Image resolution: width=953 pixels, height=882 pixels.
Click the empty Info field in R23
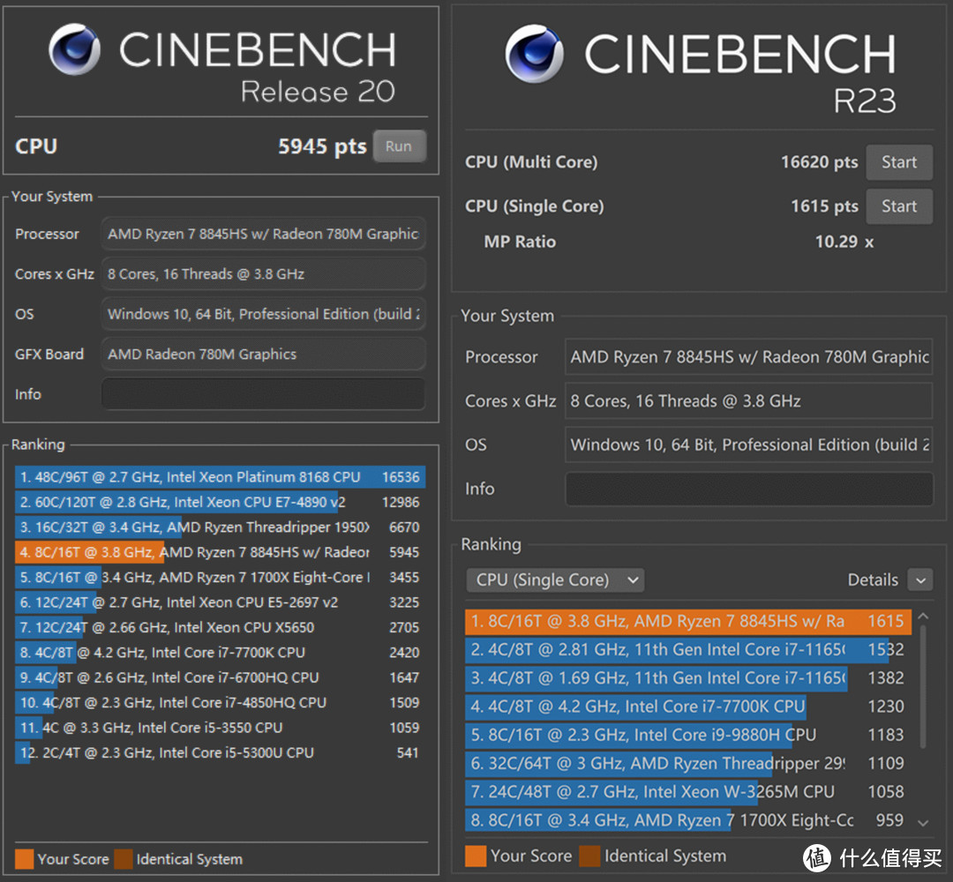point(749,489)
